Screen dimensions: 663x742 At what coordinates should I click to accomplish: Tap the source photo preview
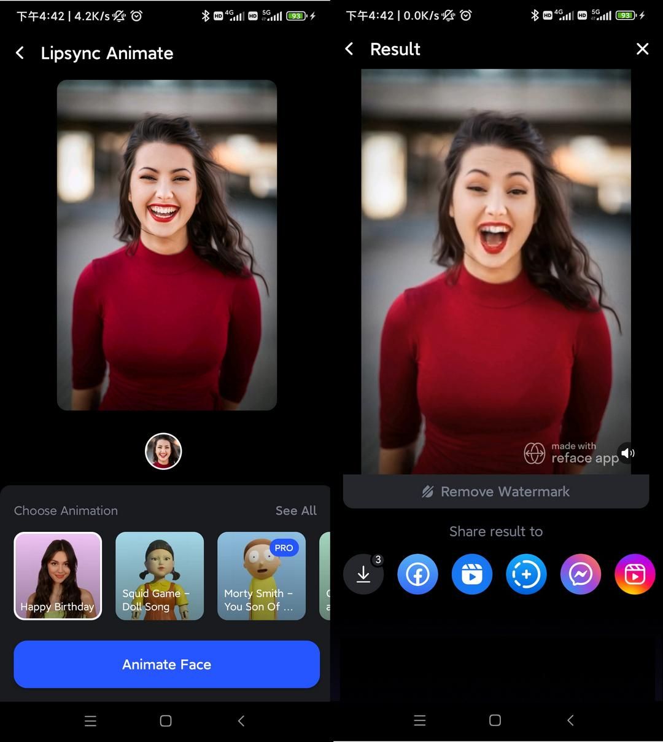coord(167,245)
